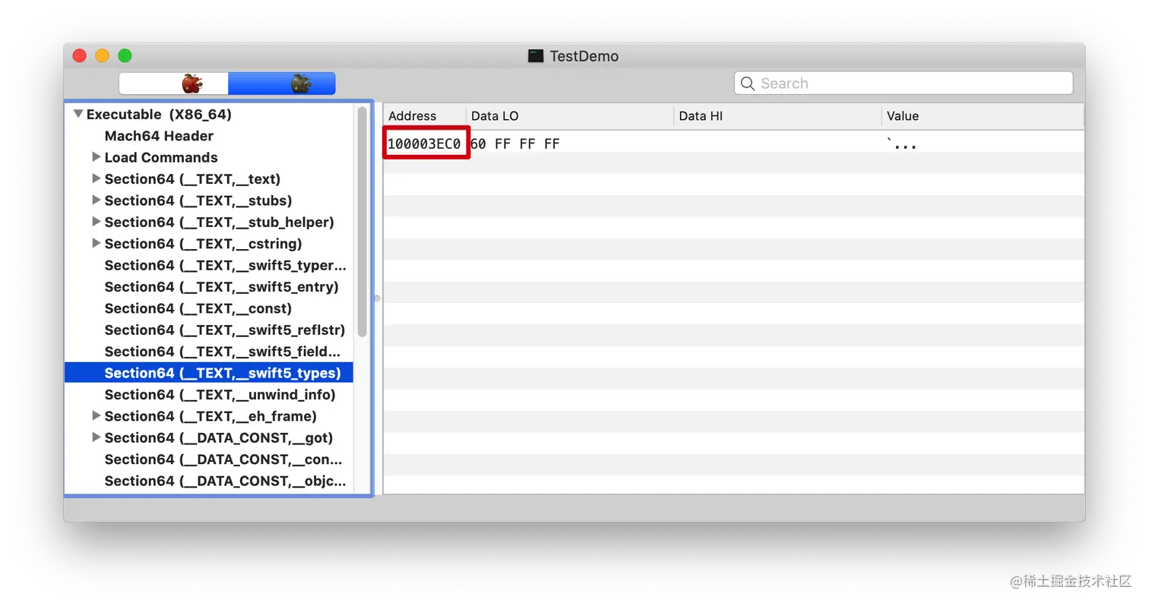Screen dimensions: 1149x606
Task: Expand Section64 (__TEXT,__stub_helper) triangle
Action: [x=96, y=222]
